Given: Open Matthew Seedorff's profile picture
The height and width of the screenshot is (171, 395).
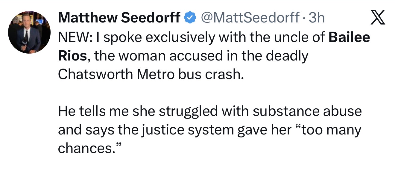Looking at the screenshot, I should click(29, 33).
